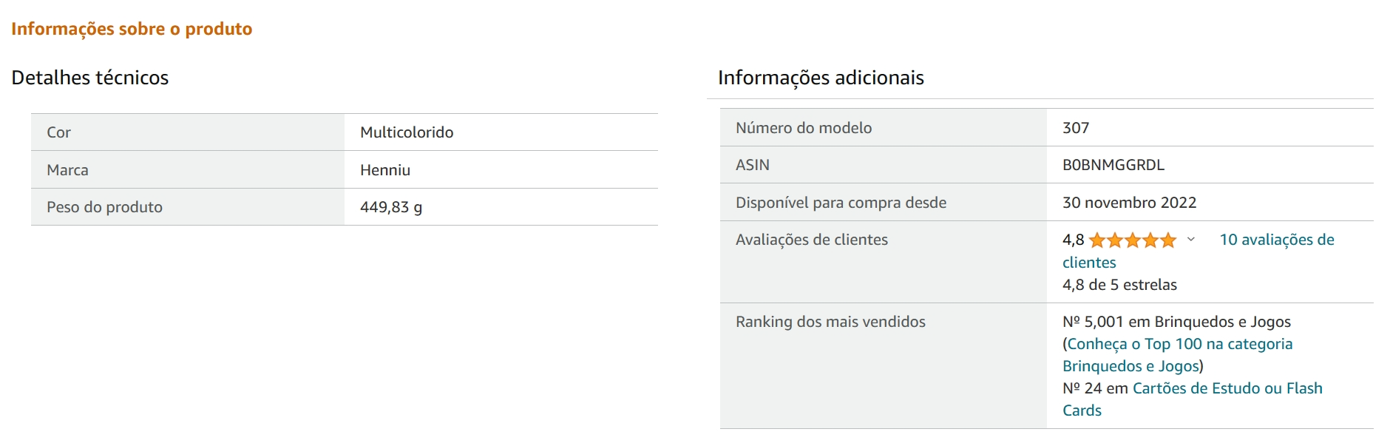The image size is (1390, 446).
Task: Click the five-star rating icon
Action: [1132, 240]
